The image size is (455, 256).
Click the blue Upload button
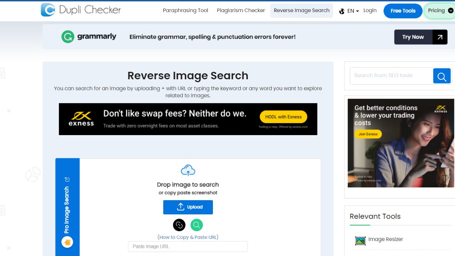pyautogui.click(x=188, y=207)
